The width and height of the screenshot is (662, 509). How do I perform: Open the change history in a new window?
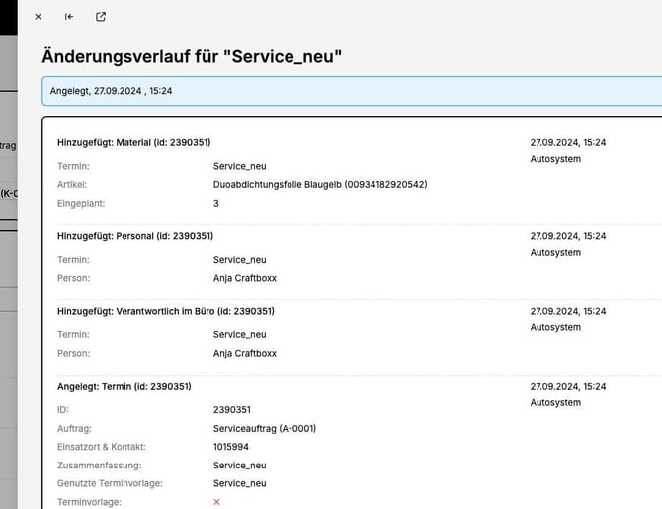[101, 17]
